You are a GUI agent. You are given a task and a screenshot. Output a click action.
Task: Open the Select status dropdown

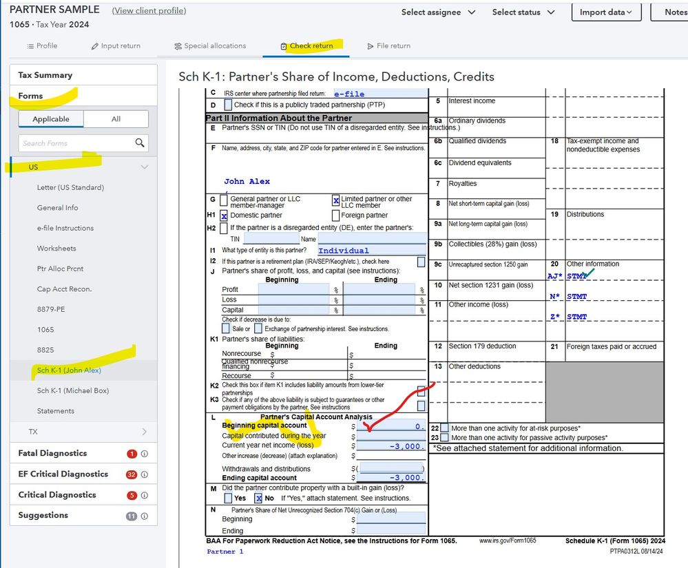tap(523, 12)
